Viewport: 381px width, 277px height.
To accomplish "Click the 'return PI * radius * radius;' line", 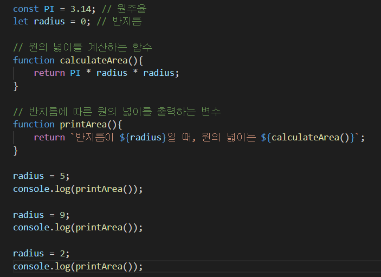I will [106, 73].
